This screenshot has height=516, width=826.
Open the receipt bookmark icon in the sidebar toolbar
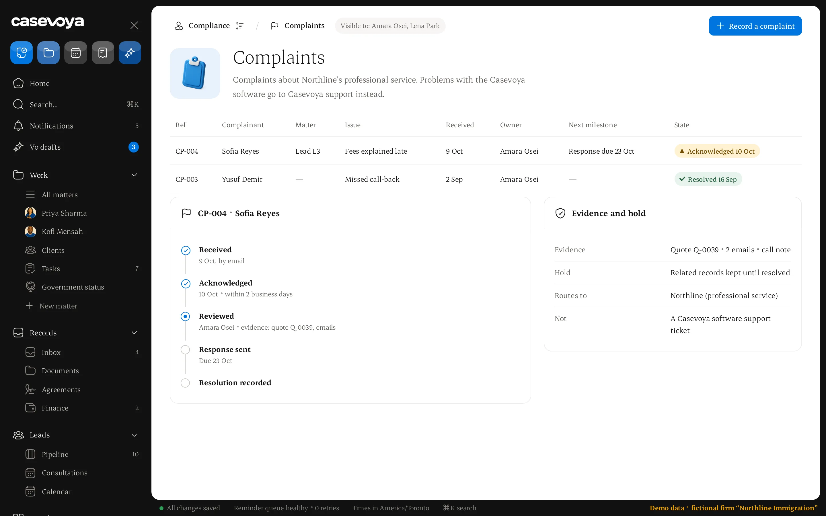(103, 52)
